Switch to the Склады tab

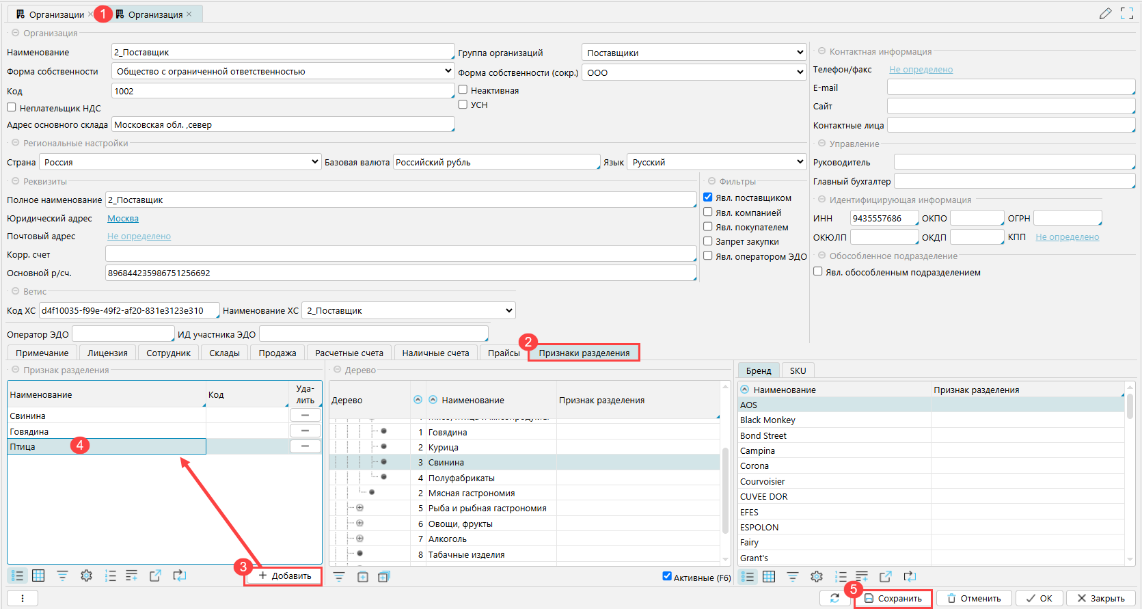tap(224, 353)
